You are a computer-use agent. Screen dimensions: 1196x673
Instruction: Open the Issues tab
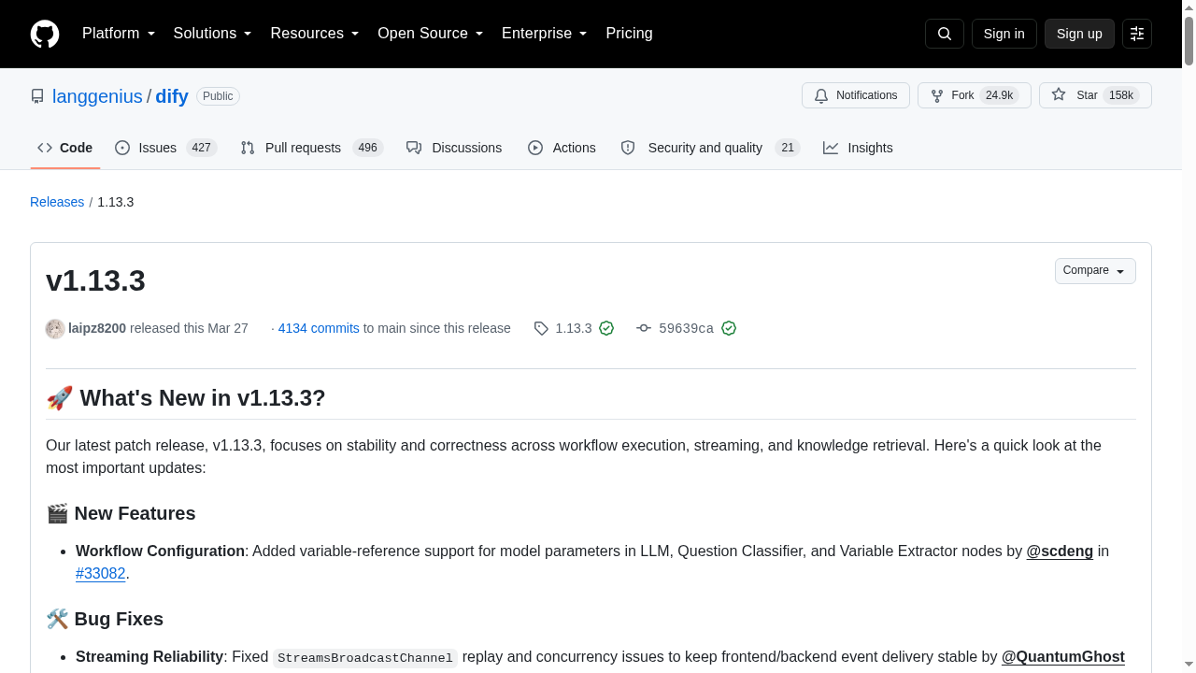point(166,148)
